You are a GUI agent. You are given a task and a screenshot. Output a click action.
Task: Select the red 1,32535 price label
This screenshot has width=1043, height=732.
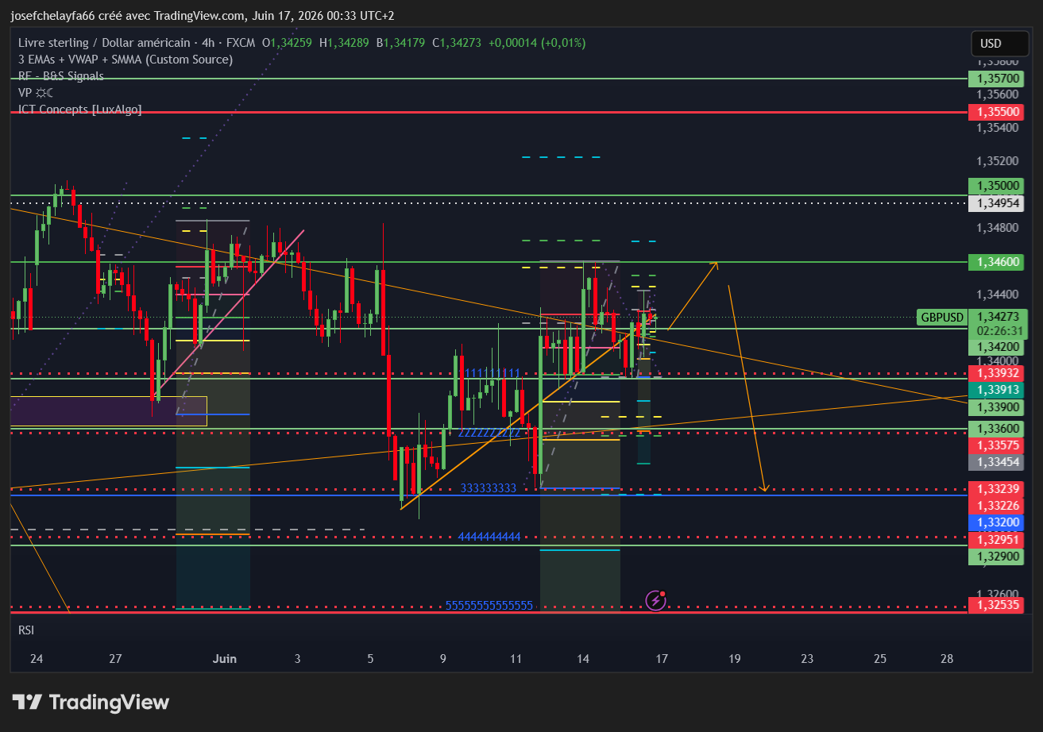pyautogui.click(x=995, y=605)
